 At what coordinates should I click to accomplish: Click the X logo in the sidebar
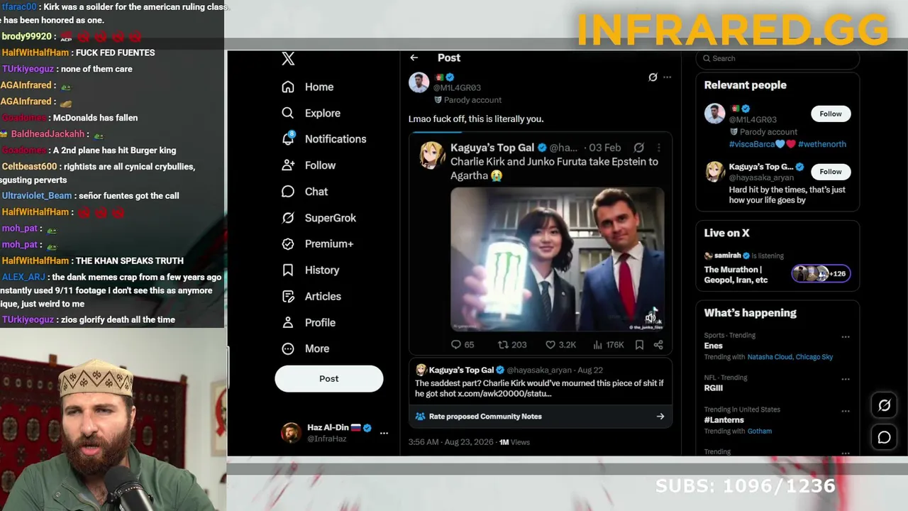[288, 59]
